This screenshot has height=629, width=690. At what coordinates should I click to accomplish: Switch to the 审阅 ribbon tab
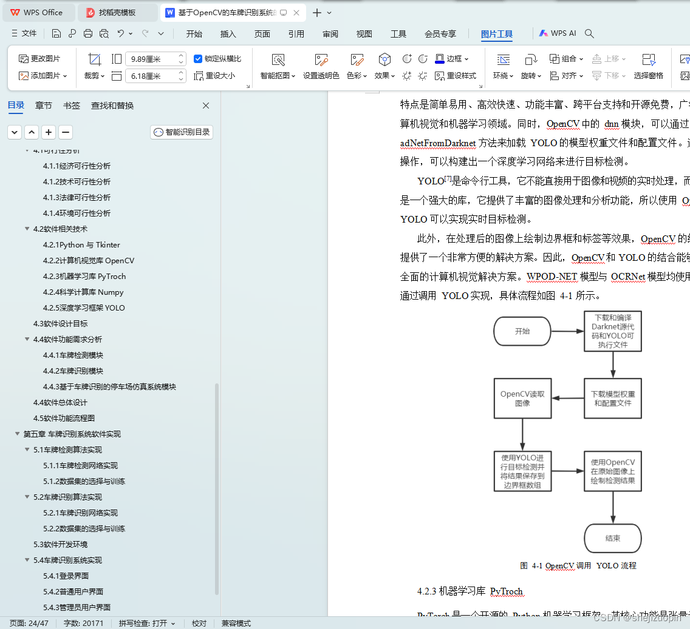[330, 34]
